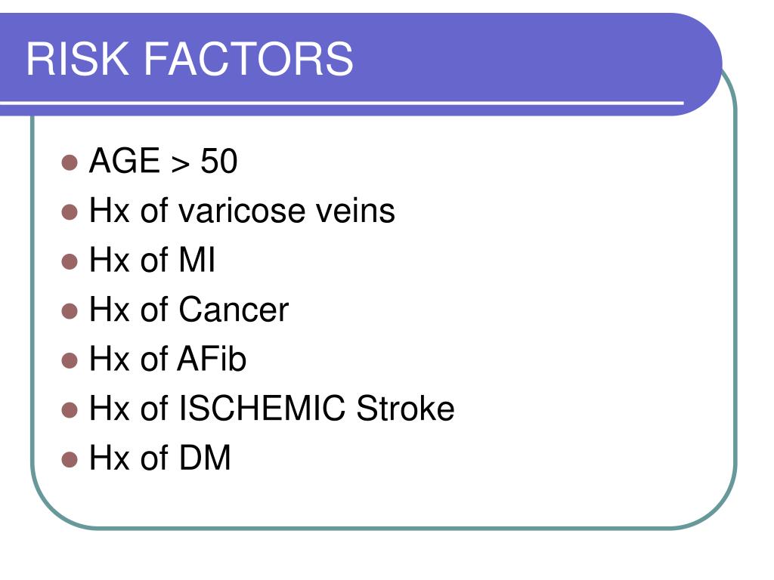Click the Hx of ISCHEMIC Stroke line
The image size is (774, 580).
[x=271, y=409]
